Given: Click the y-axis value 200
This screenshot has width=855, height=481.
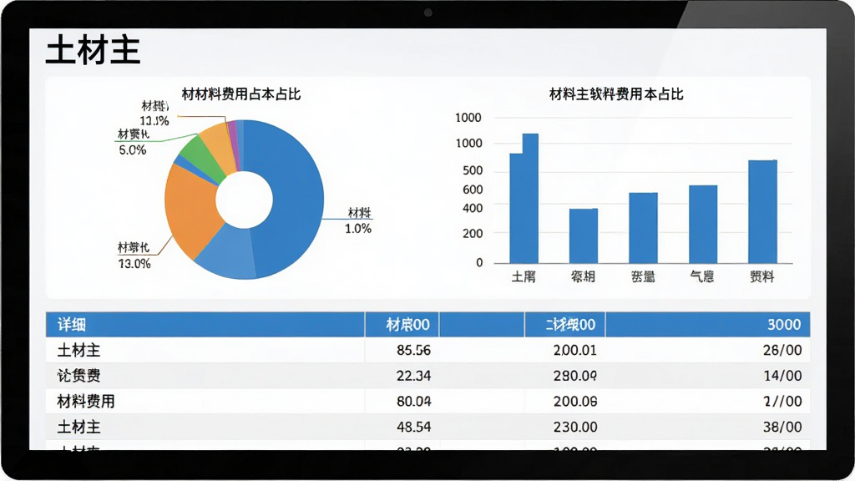Looking at the screenshot, I should (473, 234).
